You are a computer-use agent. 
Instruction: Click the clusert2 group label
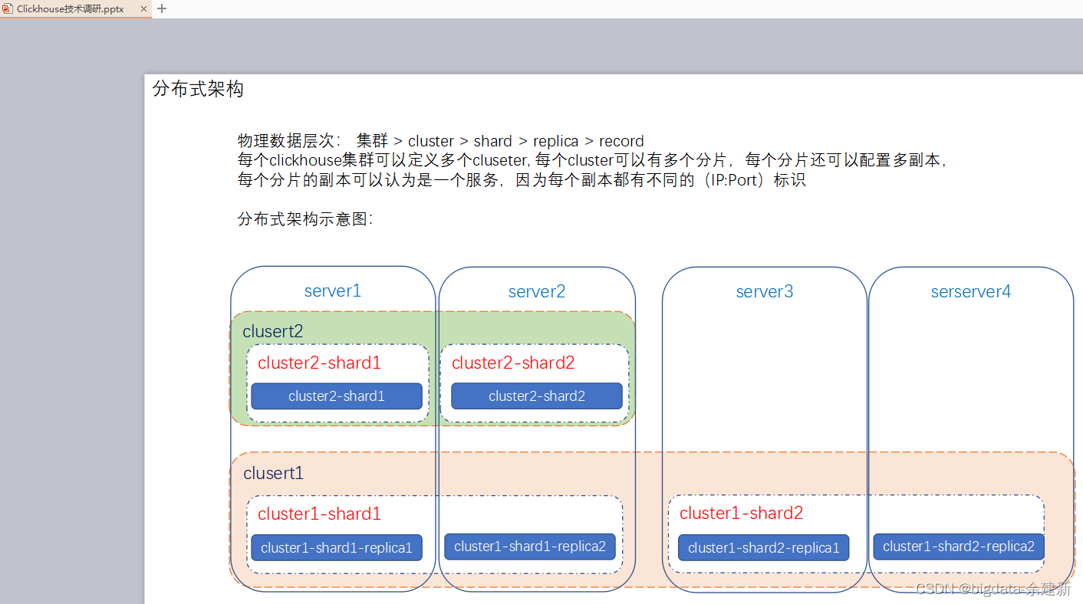[273, 331]
